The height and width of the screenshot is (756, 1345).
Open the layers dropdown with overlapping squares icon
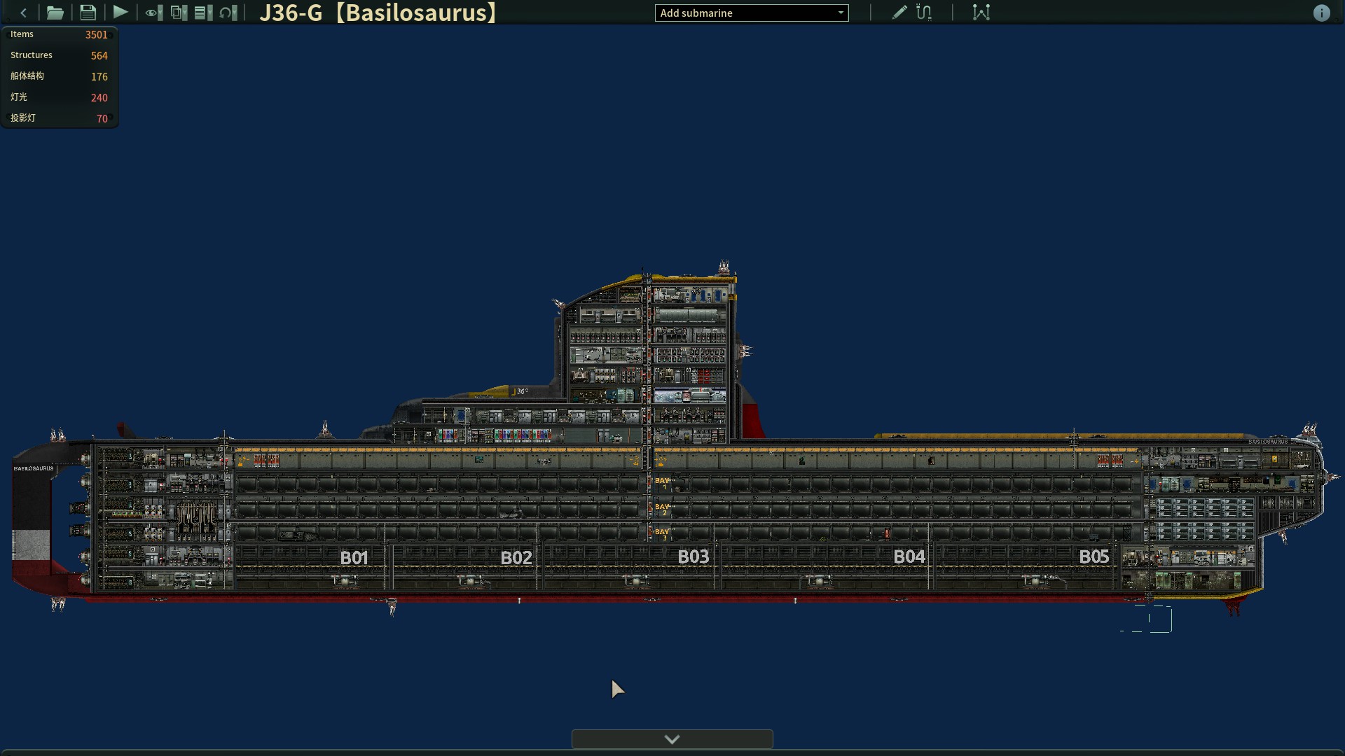click(179, 13)
